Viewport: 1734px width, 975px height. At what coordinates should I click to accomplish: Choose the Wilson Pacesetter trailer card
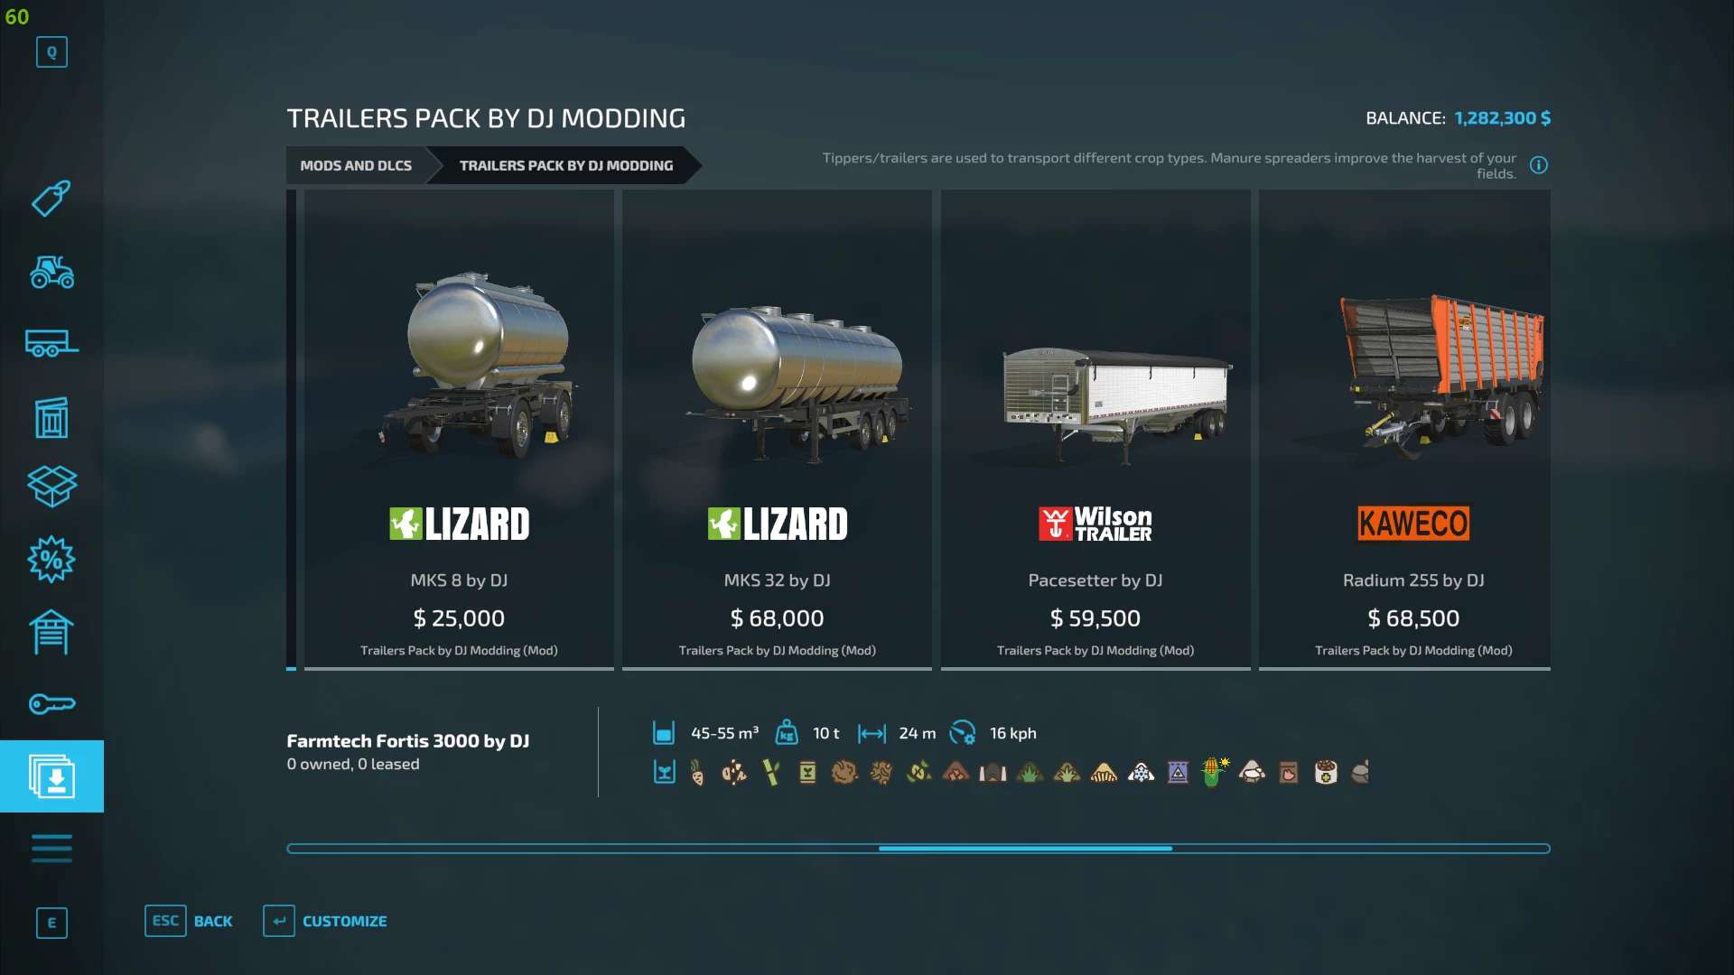click(1095, 430)
